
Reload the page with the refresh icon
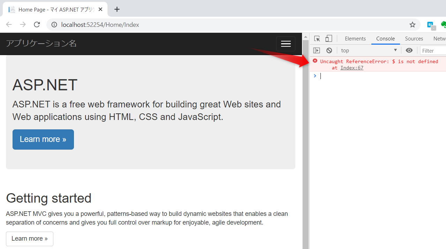click(x=37, y=25)
